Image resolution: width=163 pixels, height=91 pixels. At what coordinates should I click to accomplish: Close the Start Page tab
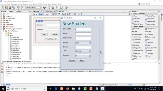(41, 11)
